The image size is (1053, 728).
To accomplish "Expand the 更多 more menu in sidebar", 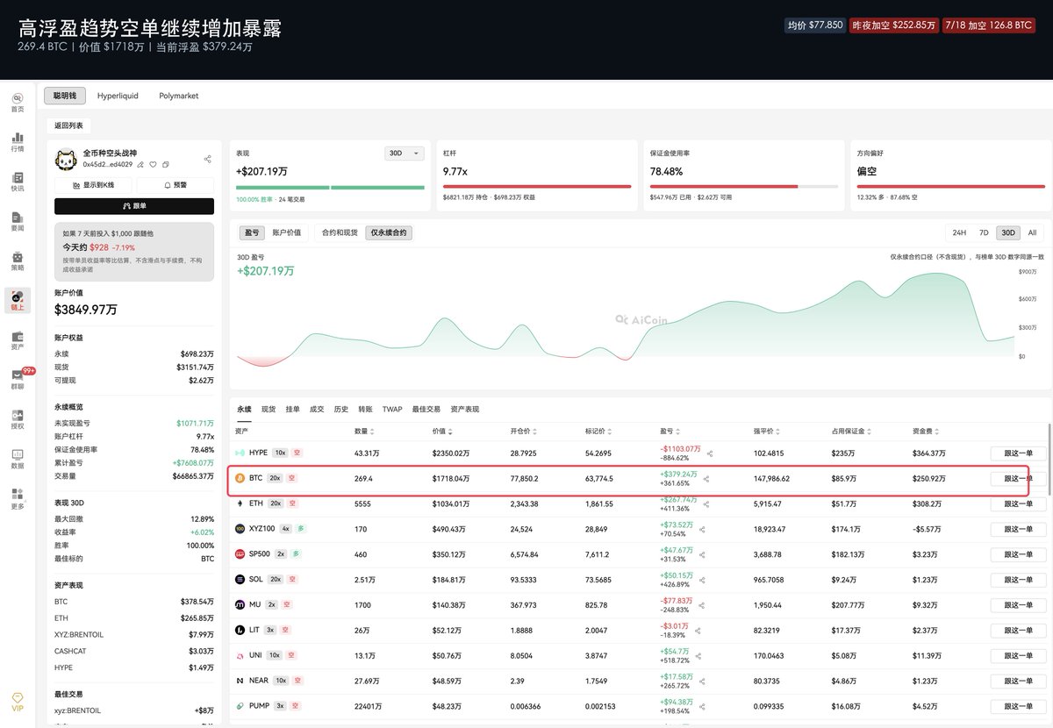I will pos(18,499).
